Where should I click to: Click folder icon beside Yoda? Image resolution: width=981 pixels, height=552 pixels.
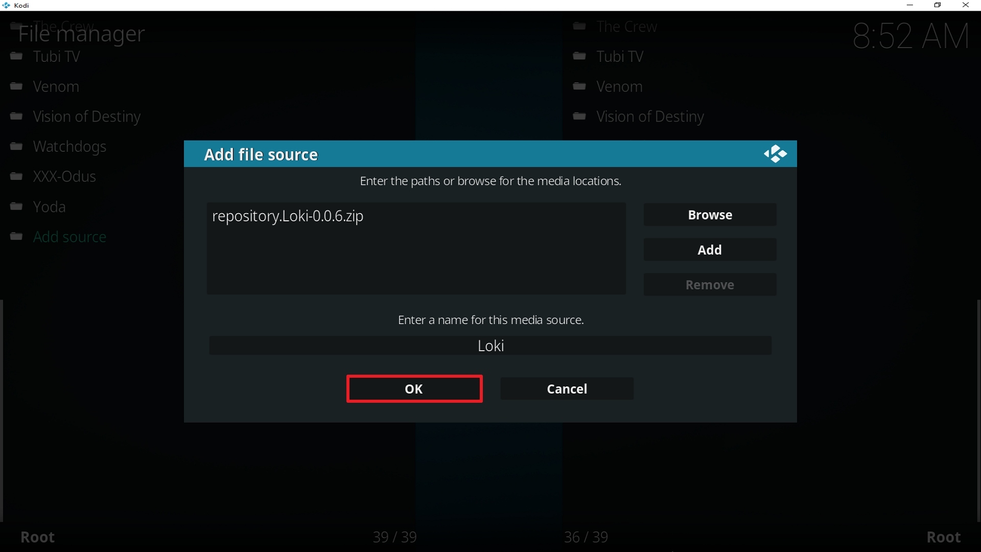coord(16,207)
